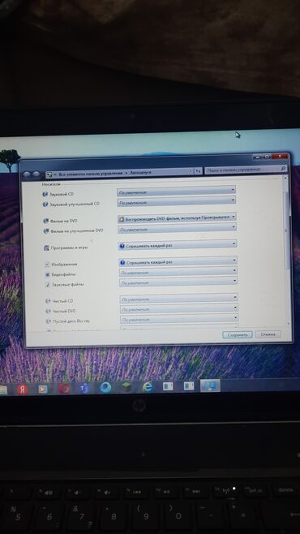Go forward with the Forward arrow button
This screenshot has height=534, width=300.
coord(36,174)
